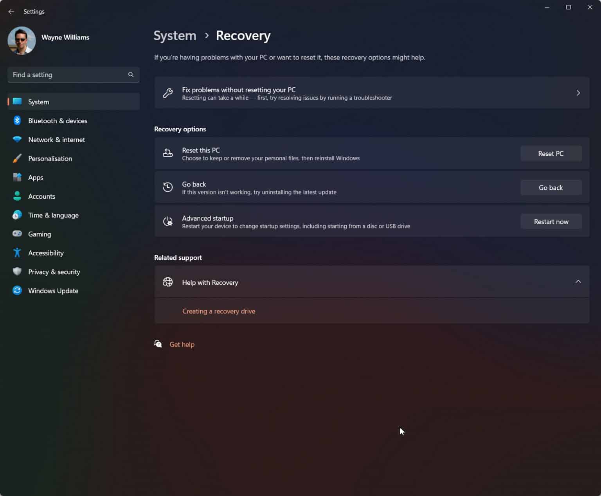Select the Gaming controller icon

[x=17, y=234]
